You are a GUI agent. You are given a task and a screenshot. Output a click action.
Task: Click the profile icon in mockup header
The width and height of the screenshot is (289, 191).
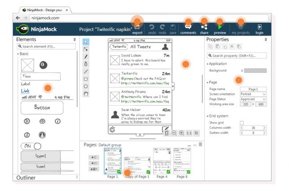click(165, 47)
